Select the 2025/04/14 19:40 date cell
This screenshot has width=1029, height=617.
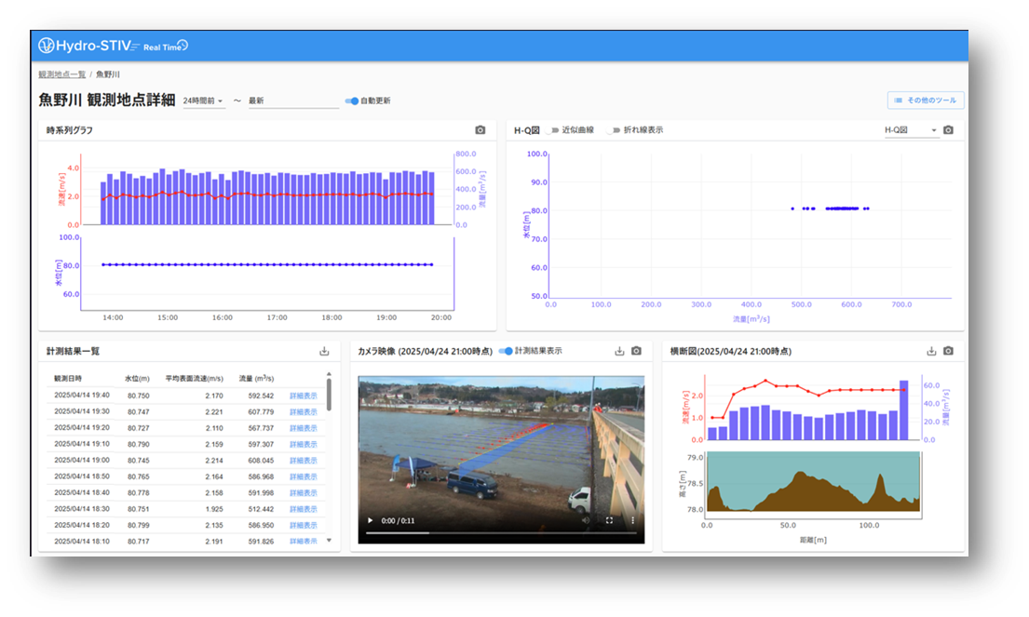(82, 396)
